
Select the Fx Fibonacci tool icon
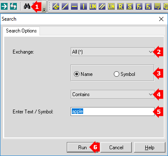(148, 6)
